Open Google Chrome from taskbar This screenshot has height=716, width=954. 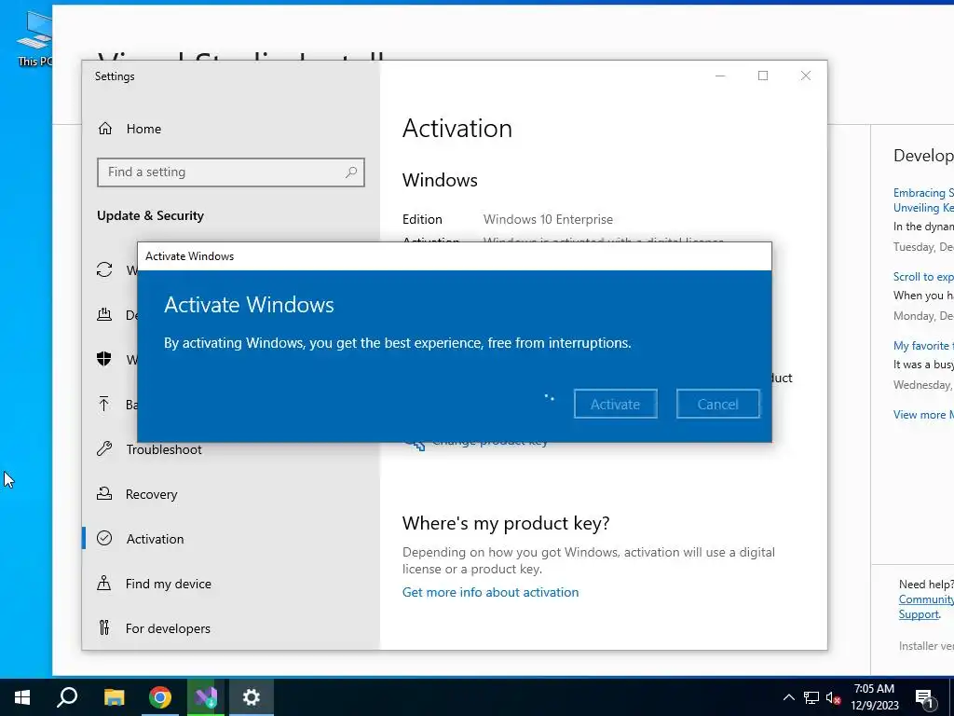pos(160,697)
